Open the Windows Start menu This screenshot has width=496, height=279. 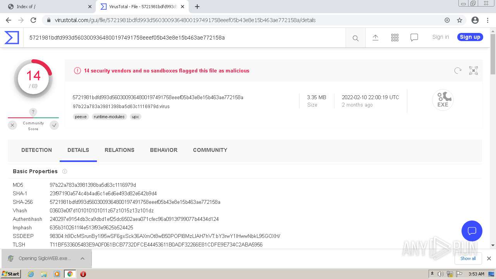pos(10,274)
